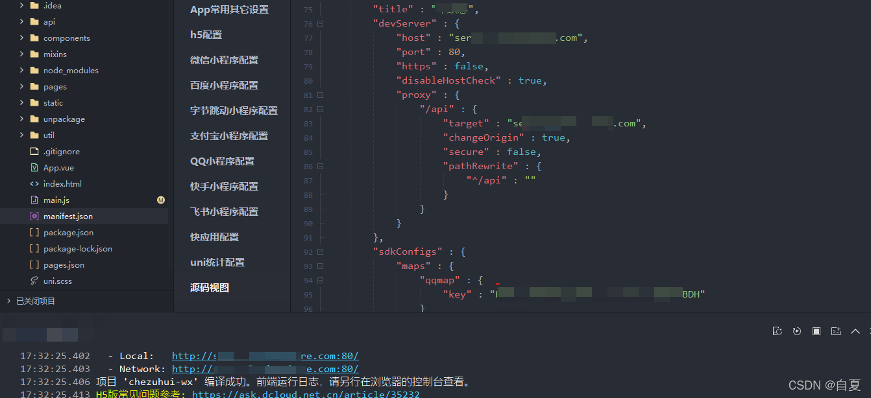The height and width of the screenshot is (398, 871).
Task: Click the JS file icon beside main.js
Action: pos(34,200)
